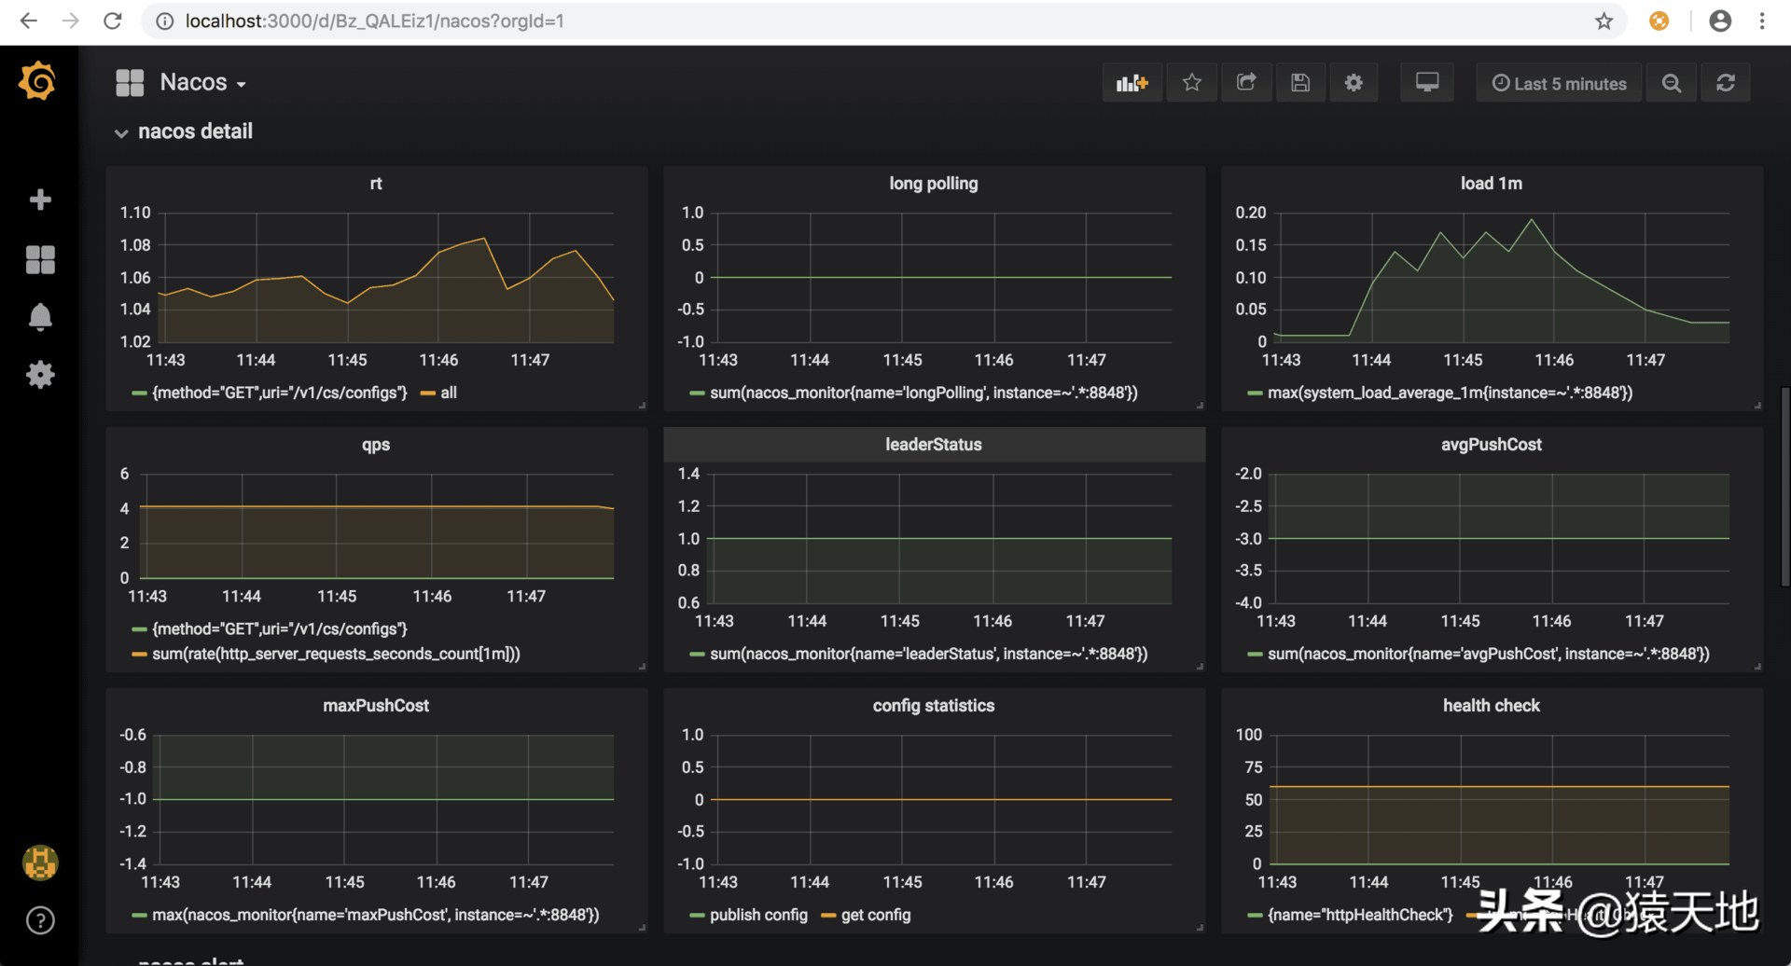The width and height of the screenshot is (1791, 966).
Task: Click the Grafana logo home link
Action: click(38, 81)
